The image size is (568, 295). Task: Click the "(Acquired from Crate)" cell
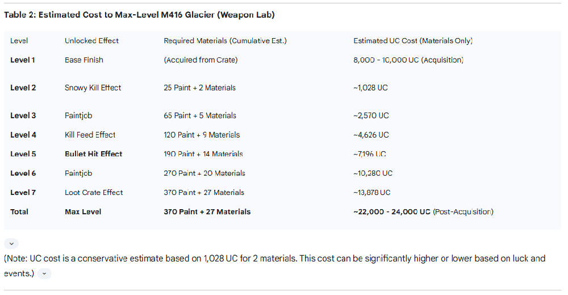click(201, 60)
